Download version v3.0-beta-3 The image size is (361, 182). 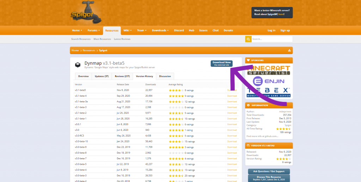(x=232, y=176)
